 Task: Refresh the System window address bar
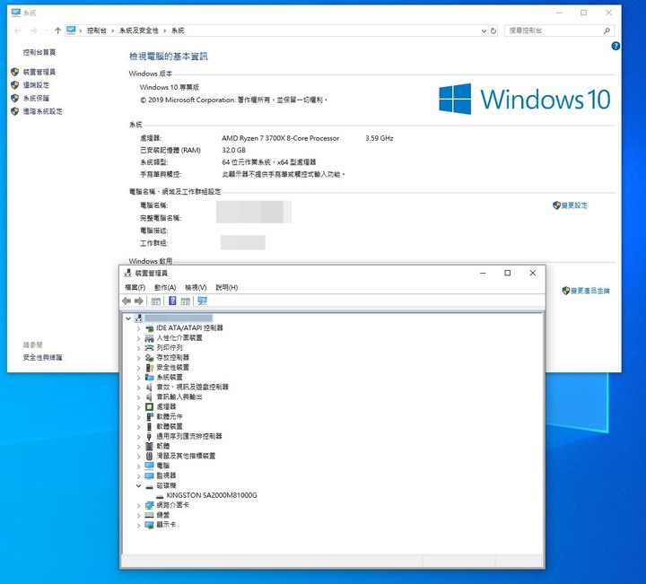[493, 31]
